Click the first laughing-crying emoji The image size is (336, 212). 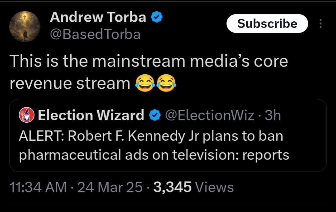145,83
